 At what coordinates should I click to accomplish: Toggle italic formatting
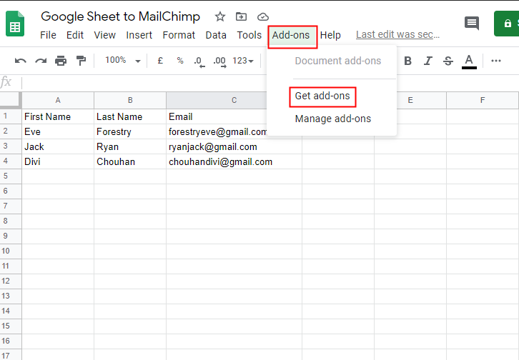coord(428,61)
